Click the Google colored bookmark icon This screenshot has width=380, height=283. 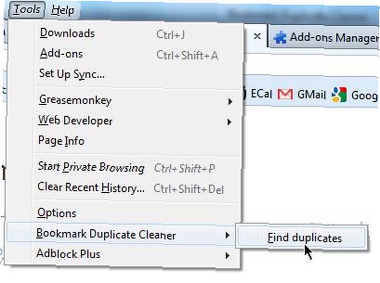point(339,95)
